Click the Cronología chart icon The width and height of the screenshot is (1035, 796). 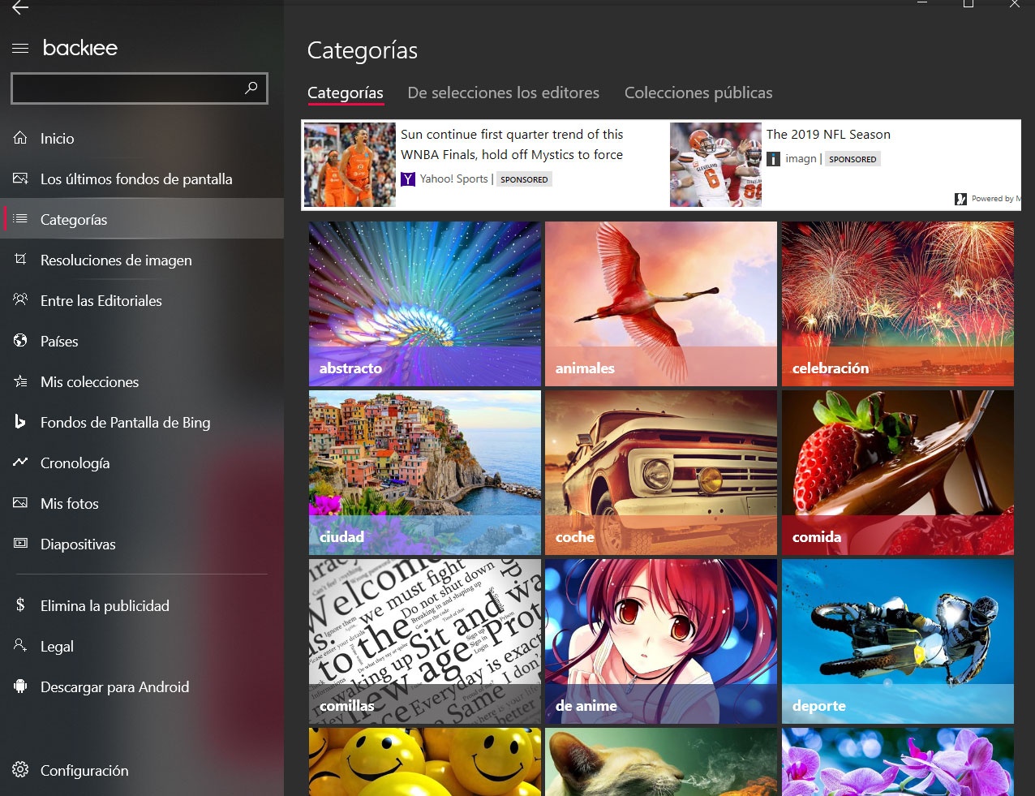[20, 463]
